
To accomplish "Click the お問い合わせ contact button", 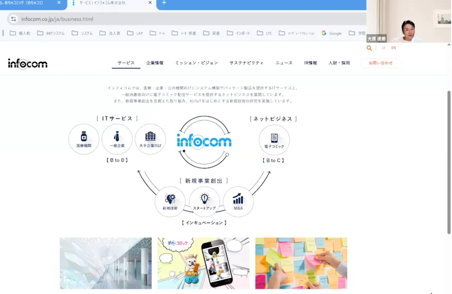I will 381,63.
